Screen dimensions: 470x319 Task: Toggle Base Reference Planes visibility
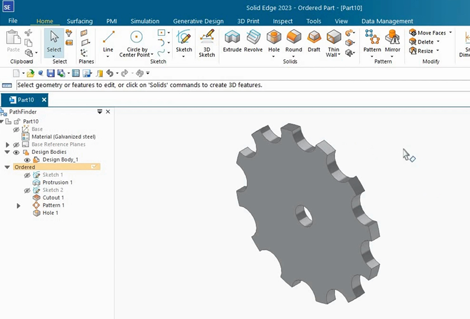[x=16, y=144]
